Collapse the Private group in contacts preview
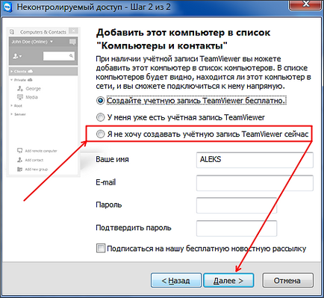 11,80
